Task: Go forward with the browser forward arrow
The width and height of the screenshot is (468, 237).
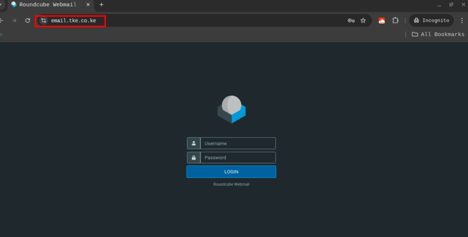Action: [14, 21]
